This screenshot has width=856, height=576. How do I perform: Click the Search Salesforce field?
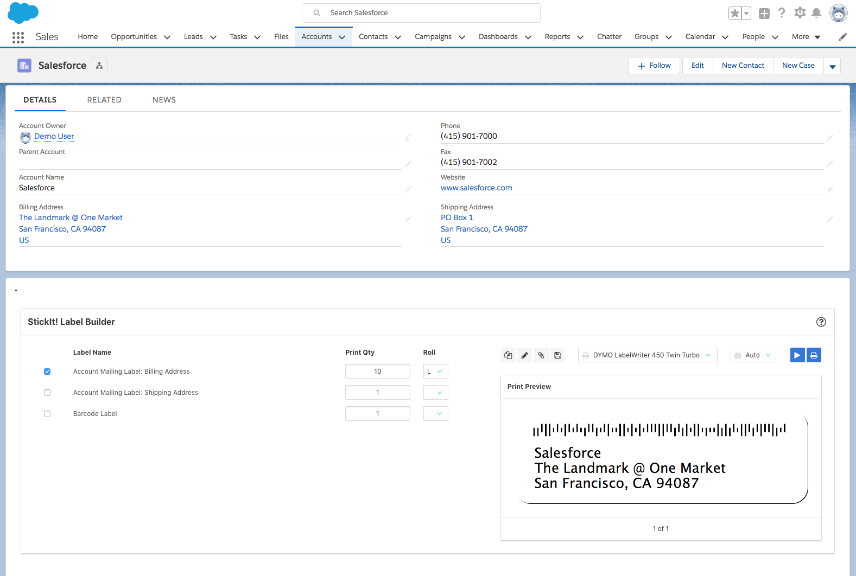click(x=421, y=13)
